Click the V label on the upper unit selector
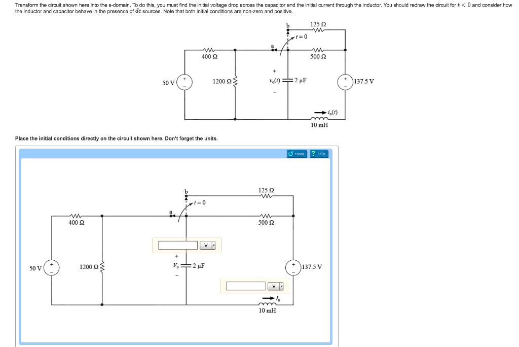This screenshot has height=347, width=519. click(205, 246)
